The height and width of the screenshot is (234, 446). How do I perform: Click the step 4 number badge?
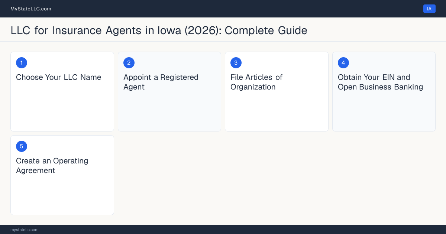point(343,63)
